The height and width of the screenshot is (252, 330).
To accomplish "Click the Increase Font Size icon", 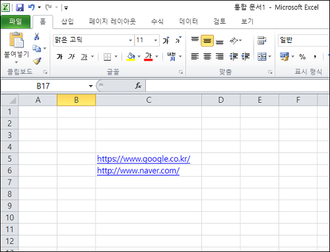I will pos(166,40).
